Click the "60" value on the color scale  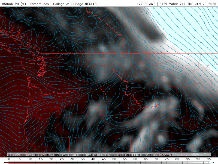coord(135,159)
